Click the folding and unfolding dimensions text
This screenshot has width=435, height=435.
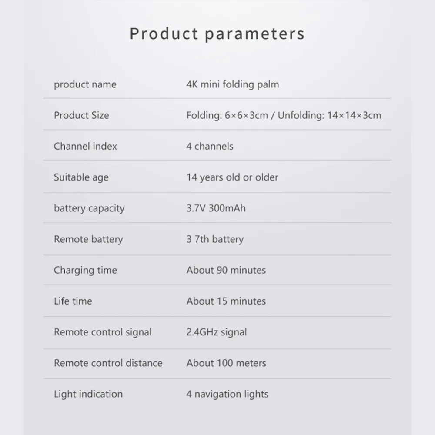pos(284,115)
